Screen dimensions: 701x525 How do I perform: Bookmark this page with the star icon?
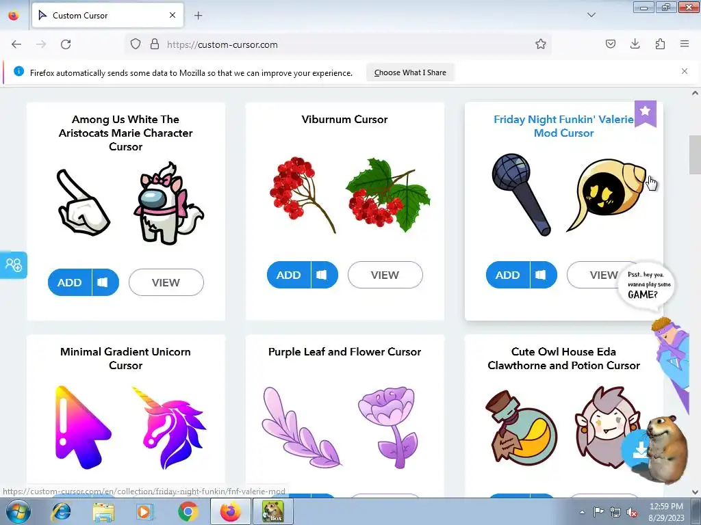coord(541,44)
